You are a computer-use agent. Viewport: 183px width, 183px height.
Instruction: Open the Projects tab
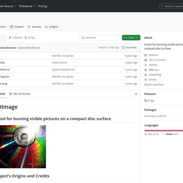(17, 27)
